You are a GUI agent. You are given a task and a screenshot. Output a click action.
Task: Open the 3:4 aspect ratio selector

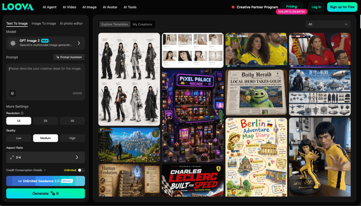pos(45,157)
